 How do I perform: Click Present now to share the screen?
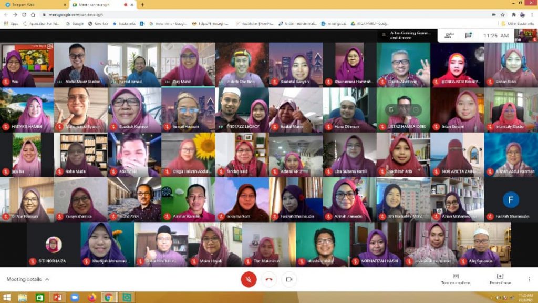click(500, 279)
